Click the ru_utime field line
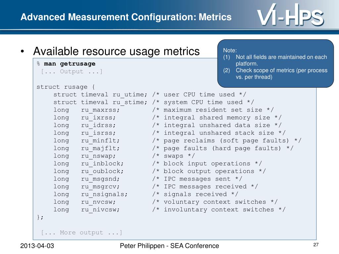The image size is (339, 254). pos(150,95)
